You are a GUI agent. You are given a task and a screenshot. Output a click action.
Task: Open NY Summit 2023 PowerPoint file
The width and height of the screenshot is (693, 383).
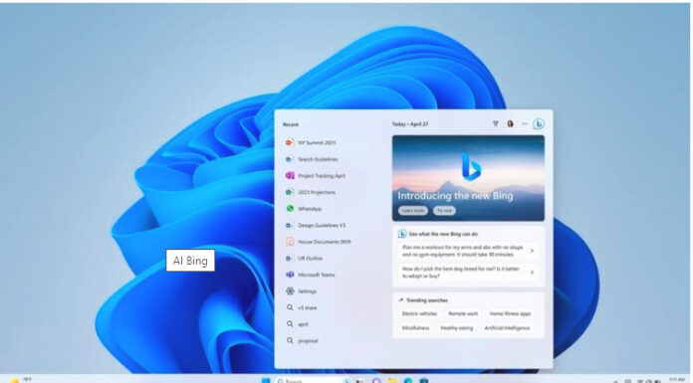311,142
